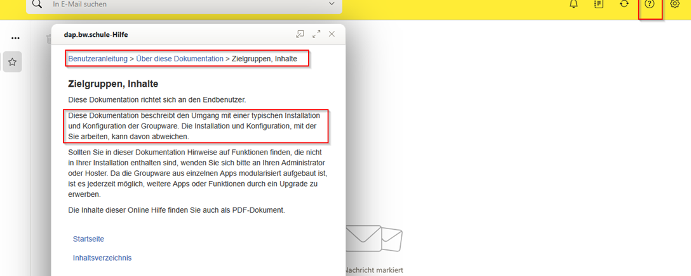Image resolution: width=691 pixels, height=276 pixels.
Task: Click the refresh icon
Action: [x=624, y=4]
